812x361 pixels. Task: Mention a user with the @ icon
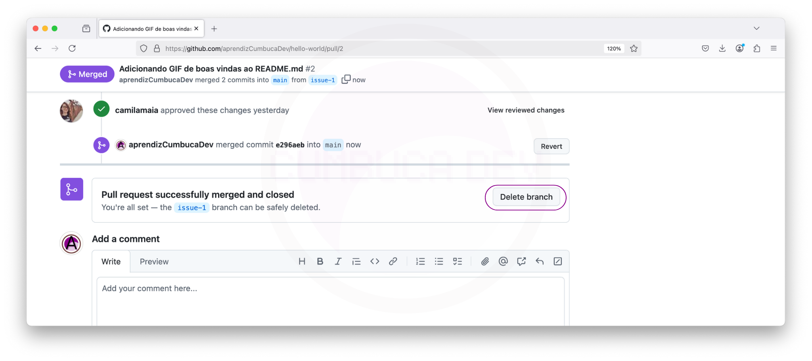tap(503, 262)
